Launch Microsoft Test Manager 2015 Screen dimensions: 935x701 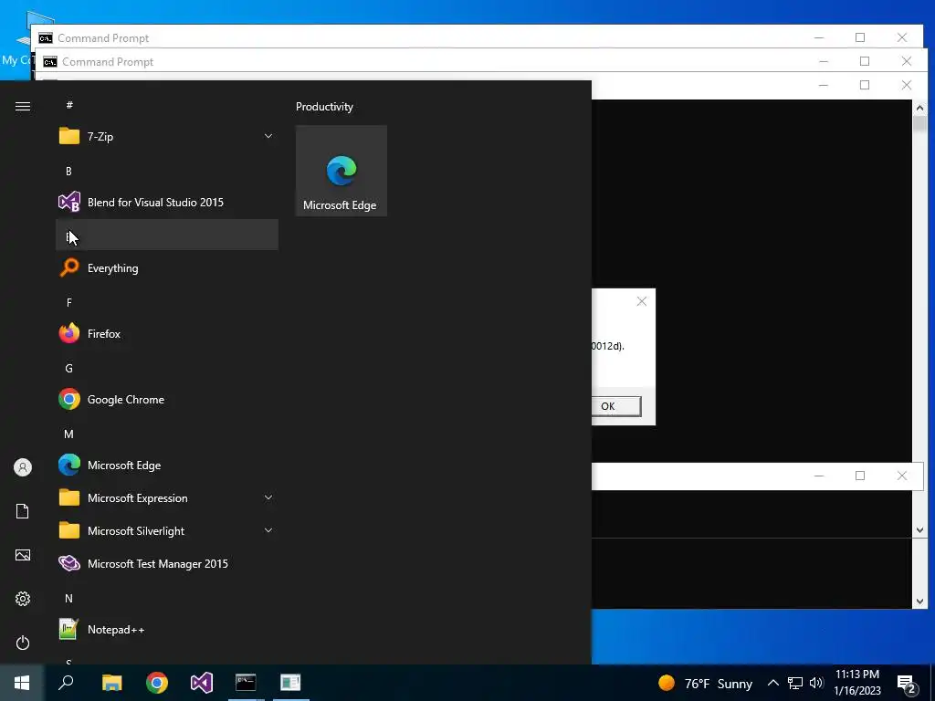[167, 563]
